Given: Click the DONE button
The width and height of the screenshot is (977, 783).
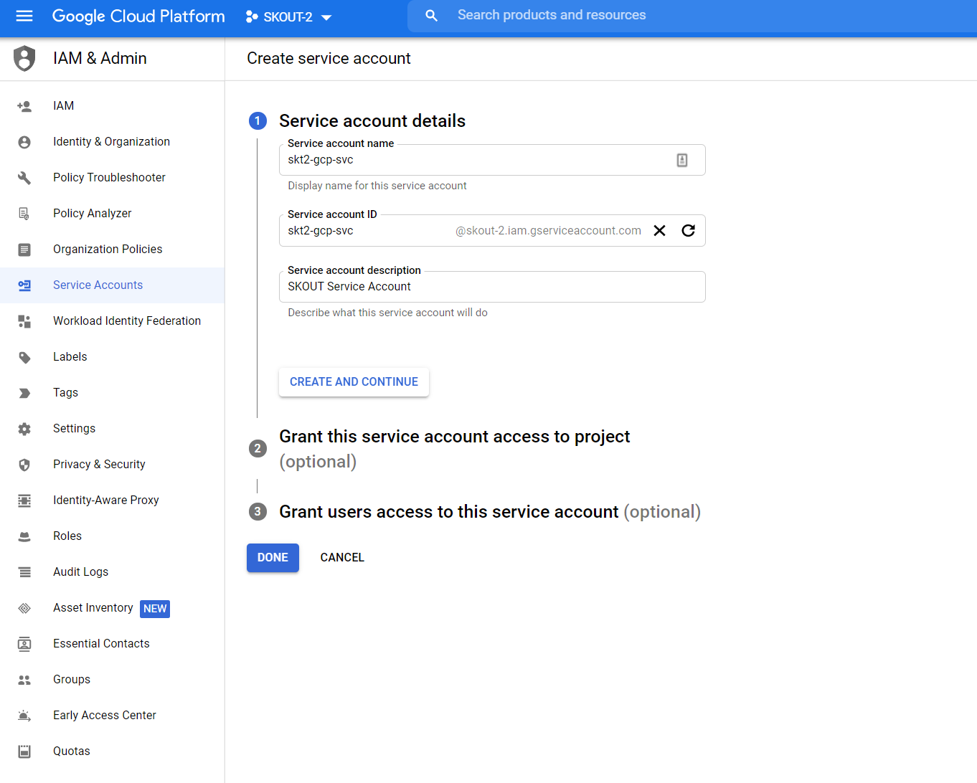Looking at the screenshot, I should [x=273, y=558].
